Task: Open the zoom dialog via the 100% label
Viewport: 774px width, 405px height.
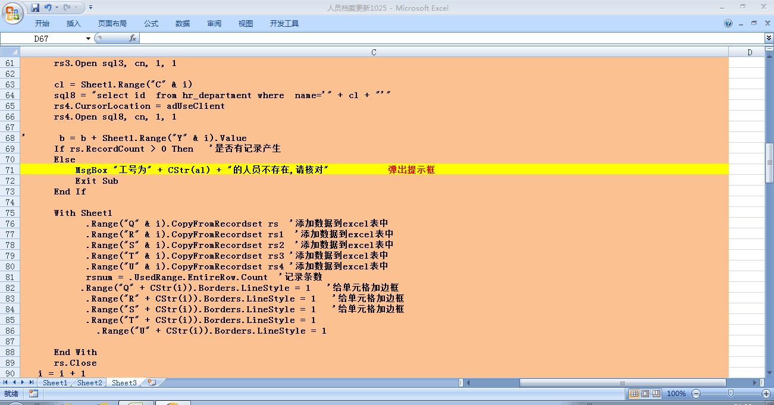Action: tap(676, 394)
